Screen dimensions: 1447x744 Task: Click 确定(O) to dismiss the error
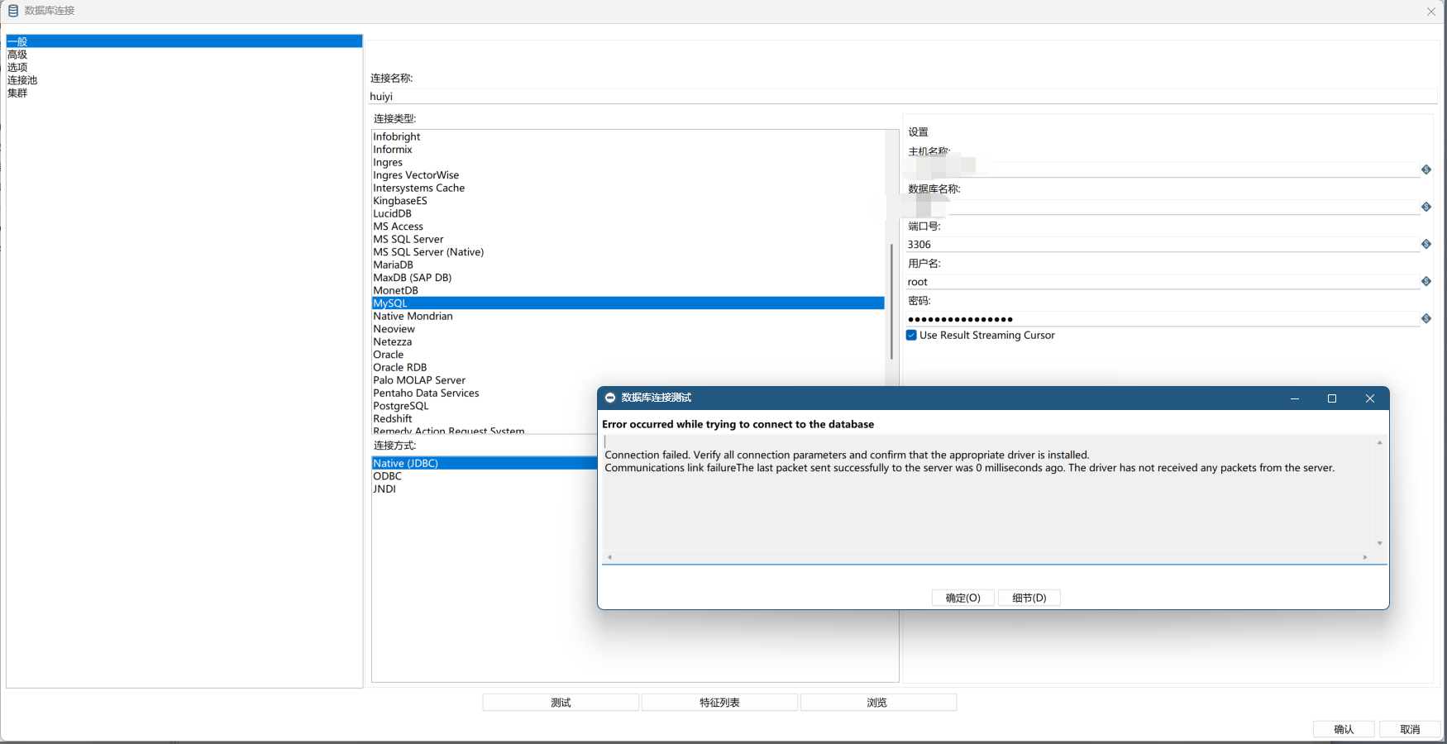point(963,598)
